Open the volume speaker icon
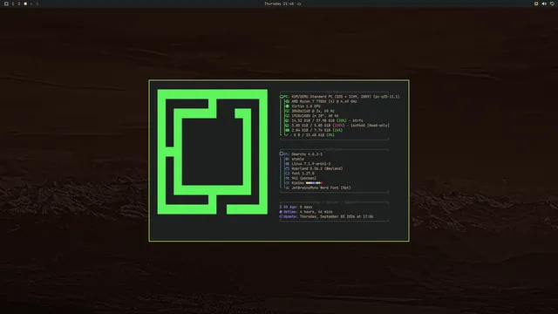558x314 pixels. (x=544, y=3)
